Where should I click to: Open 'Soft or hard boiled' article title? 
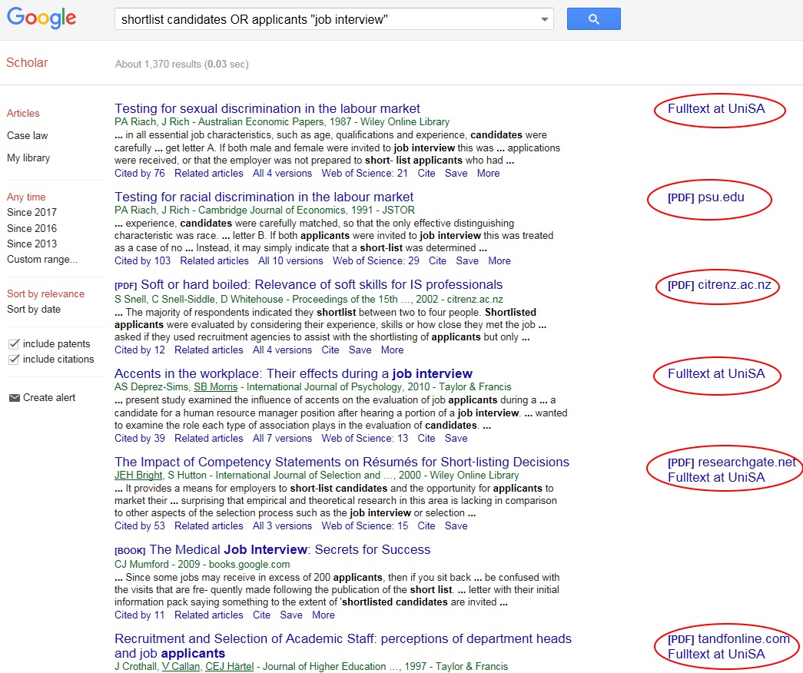pyautogui.click(x=322, y=284)
